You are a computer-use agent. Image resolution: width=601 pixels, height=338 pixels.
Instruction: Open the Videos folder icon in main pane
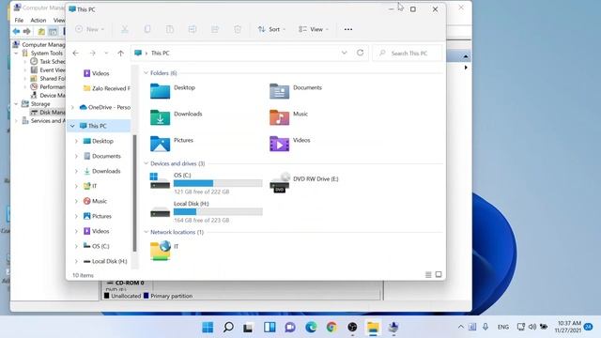pos(279,144)
